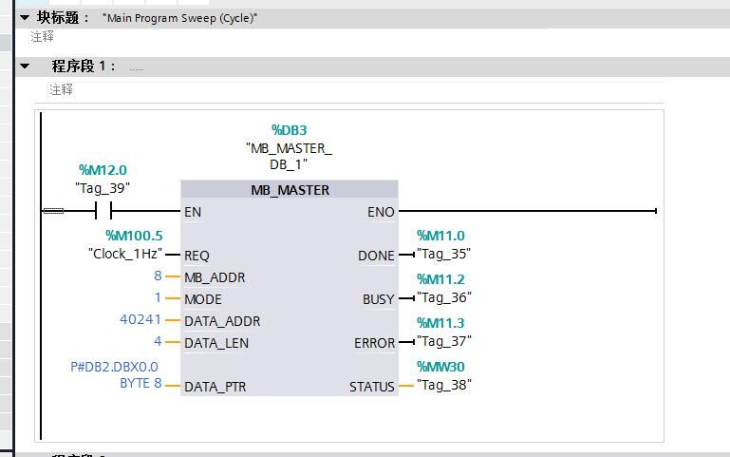Image resolution: width=730 pixels, height=457 pixels.
Task: Click the EN input pin label
Action: click(193, 212)
